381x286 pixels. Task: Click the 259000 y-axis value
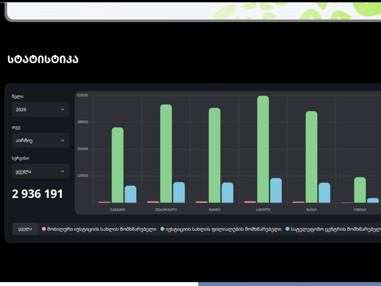[x=83, y=149]
